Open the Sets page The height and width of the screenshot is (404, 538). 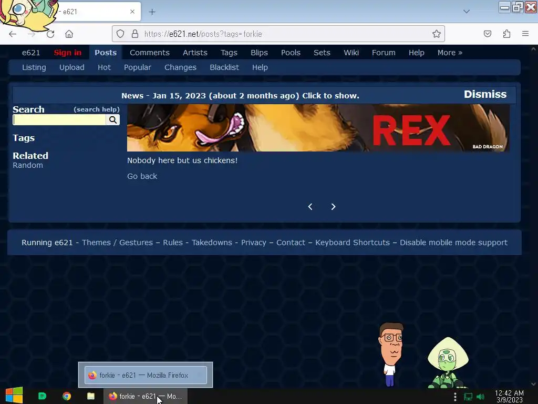[322, 53]
